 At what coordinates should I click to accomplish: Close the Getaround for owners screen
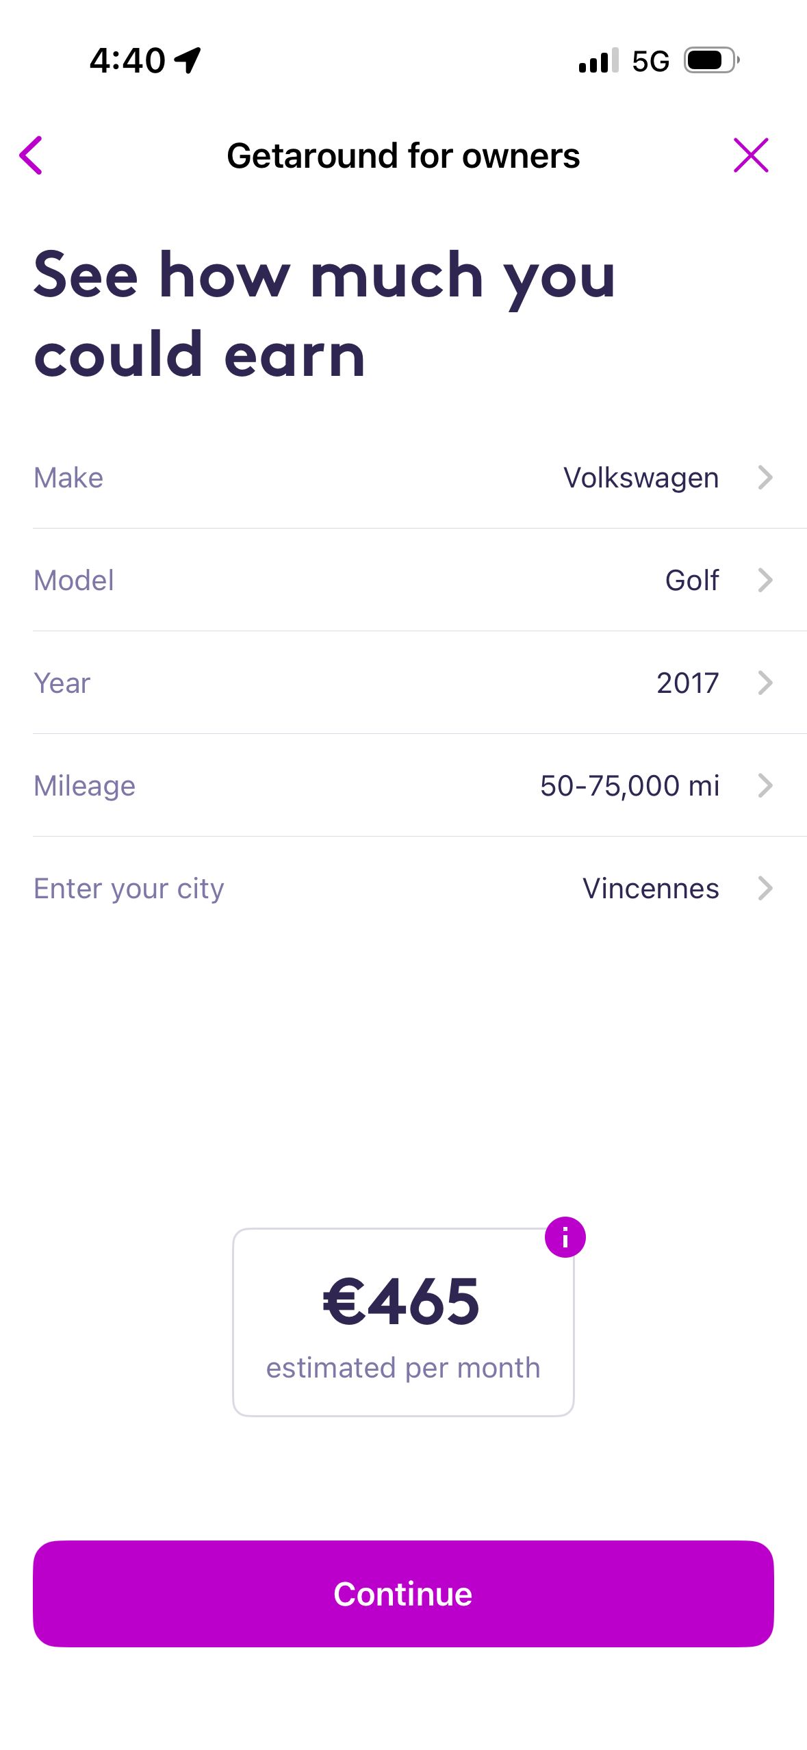(x=751, y=155)
